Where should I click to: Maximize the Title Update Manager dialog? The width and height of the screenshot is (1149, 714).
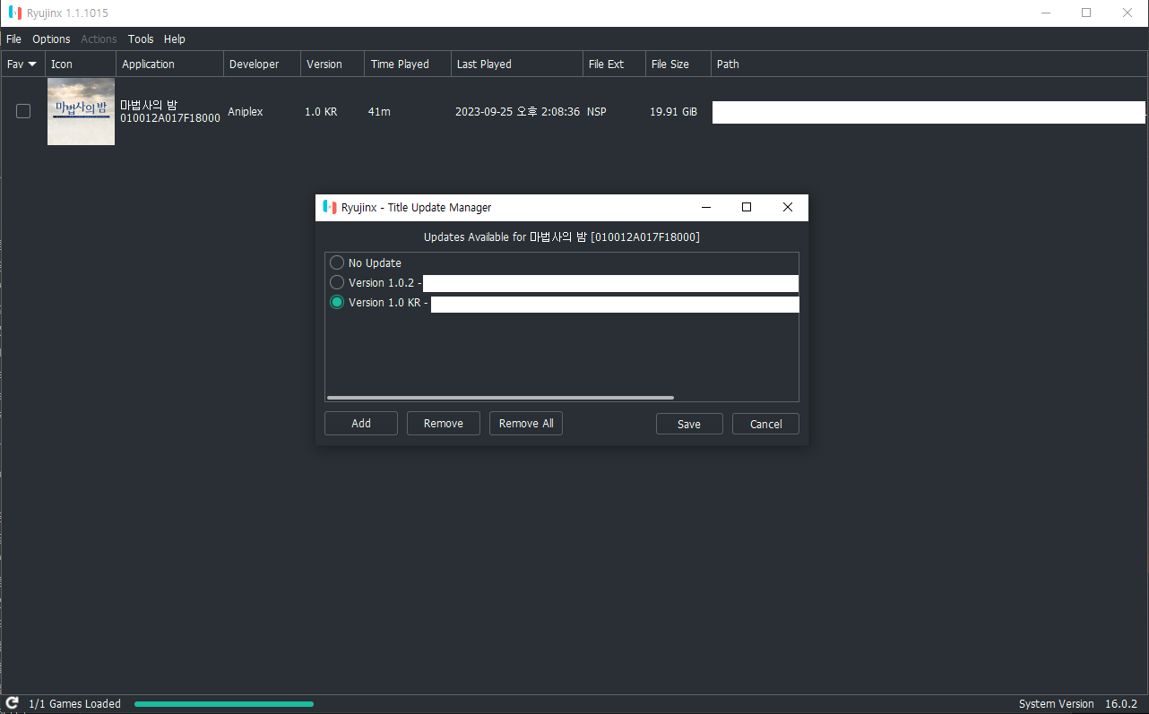(747, 207)
